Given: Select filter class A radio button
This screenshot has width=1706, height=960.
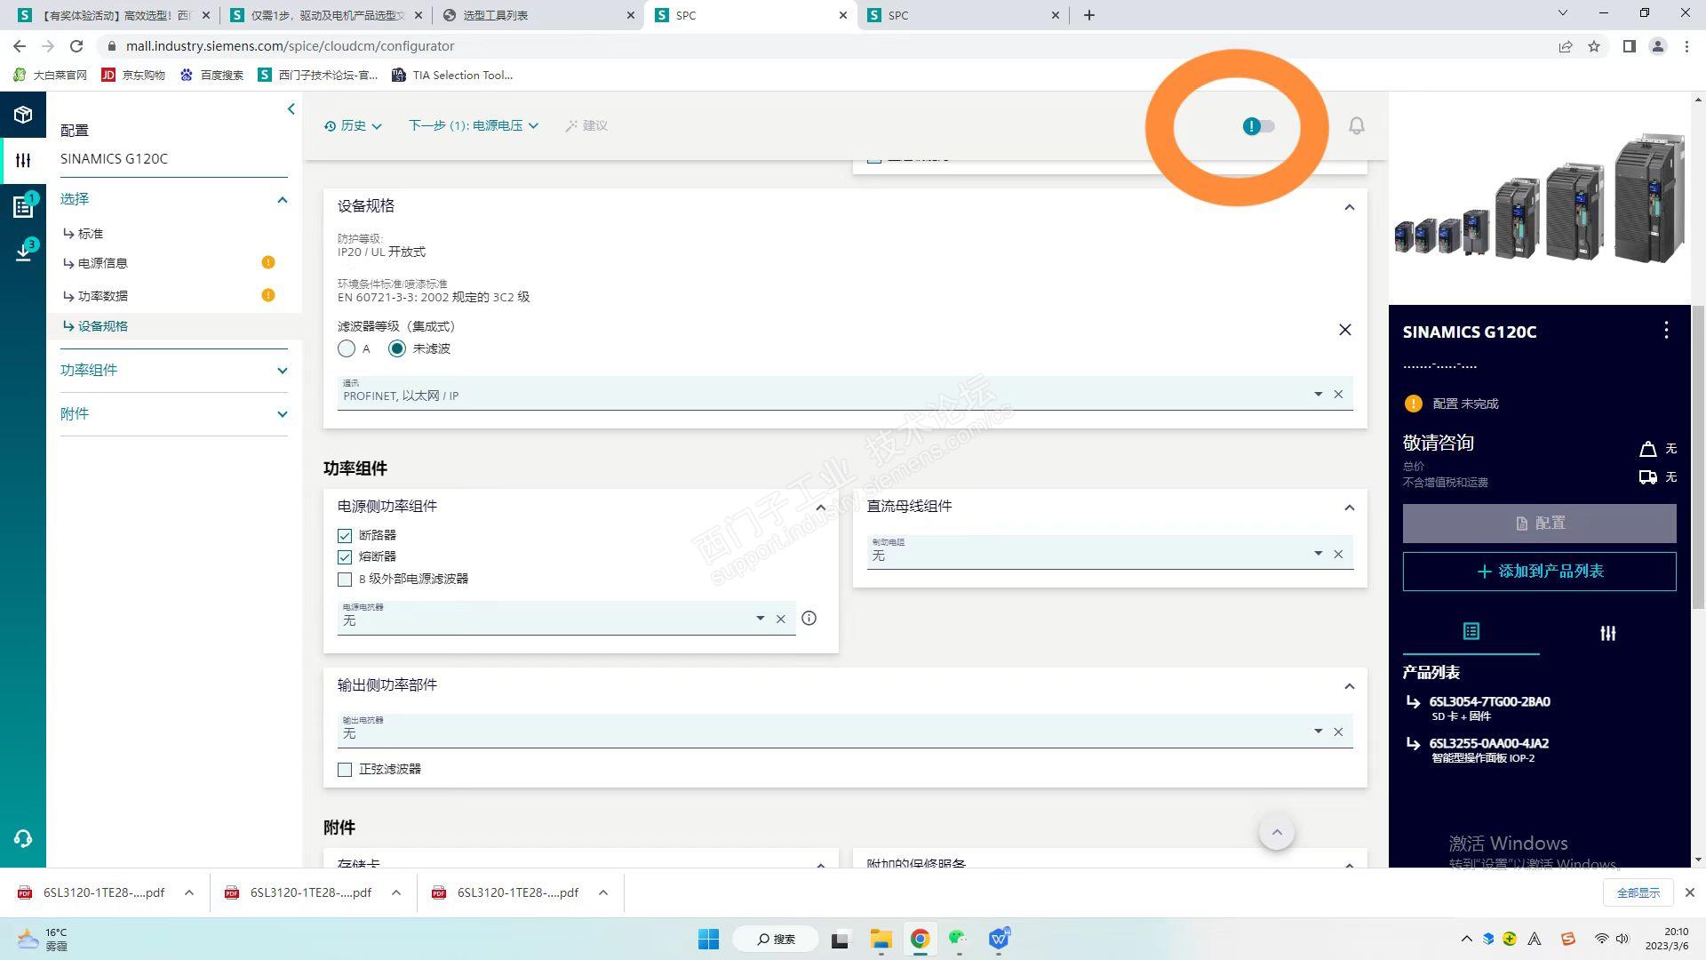Looking at the screenshot, I should [x=347, y=349].
